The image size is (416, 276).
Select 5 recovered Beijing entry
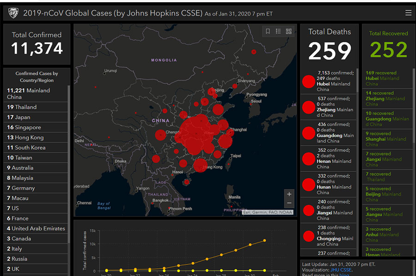(387, 194)
